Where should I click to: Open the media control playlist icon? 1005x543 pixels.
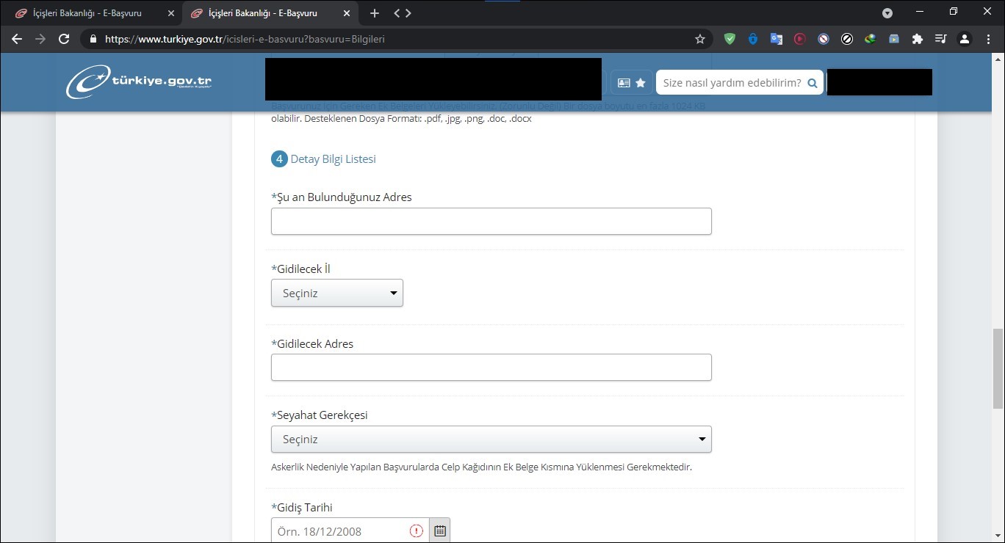point(940,39)
